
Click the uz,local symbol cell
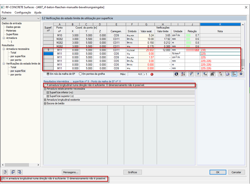pos(132,50)
